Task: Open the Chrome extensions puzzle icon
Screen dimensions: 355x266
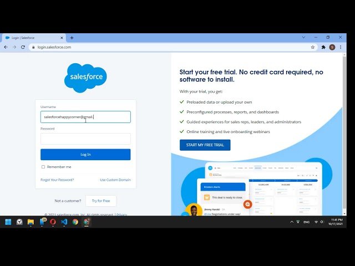Action: click(323, 47)
